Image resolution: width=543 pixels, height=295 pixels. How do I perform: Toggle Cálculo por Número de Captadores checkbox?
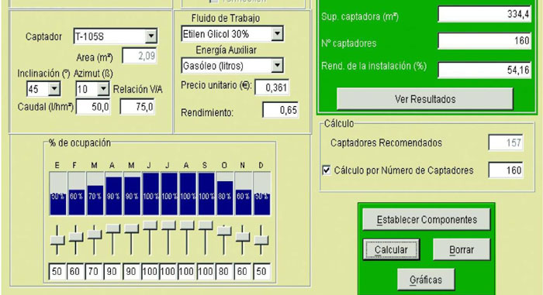(327, 170)
